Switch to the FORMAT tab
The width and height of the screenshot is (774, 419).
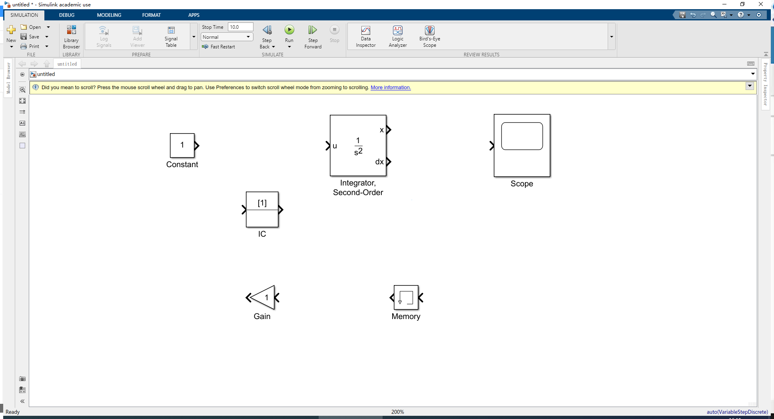tap(152, 15)
